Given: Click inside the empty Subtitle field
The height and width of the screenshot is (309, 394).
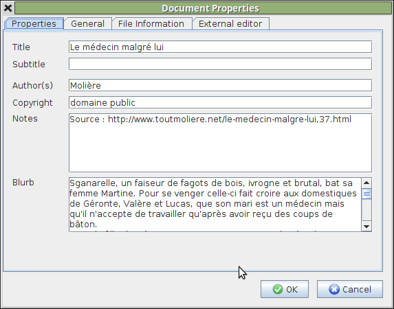Looking at the screenshot, I should pos(220,64).
